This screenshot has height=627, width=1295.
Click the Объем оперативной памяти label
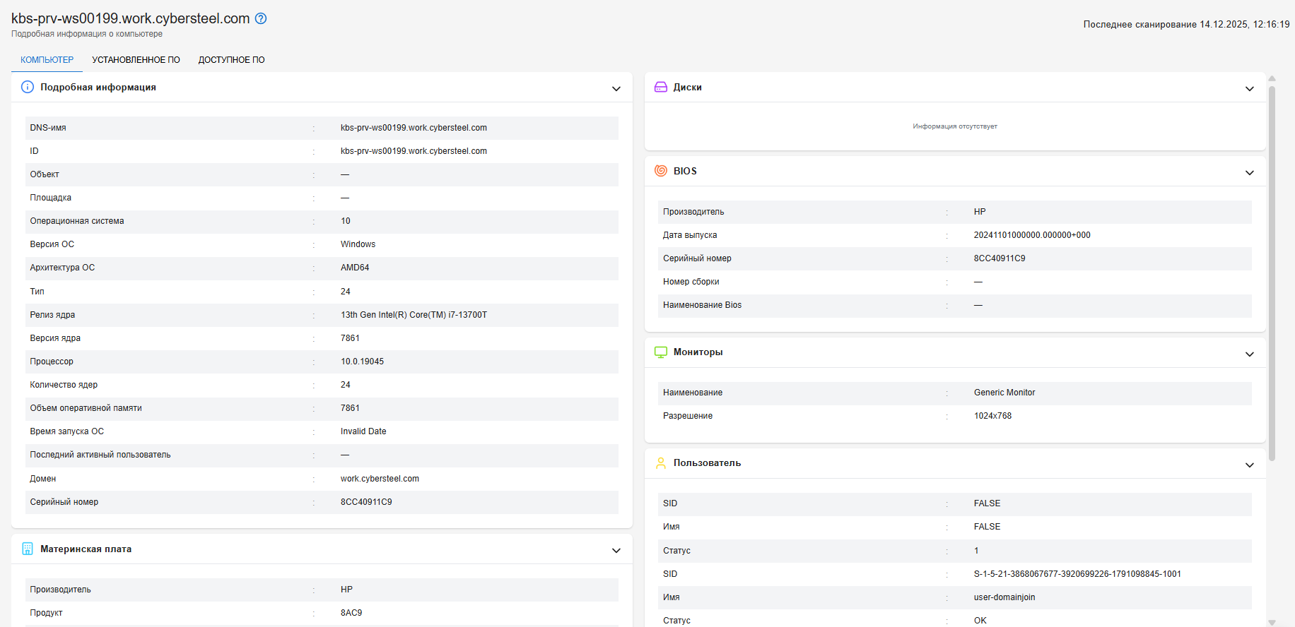86,408
